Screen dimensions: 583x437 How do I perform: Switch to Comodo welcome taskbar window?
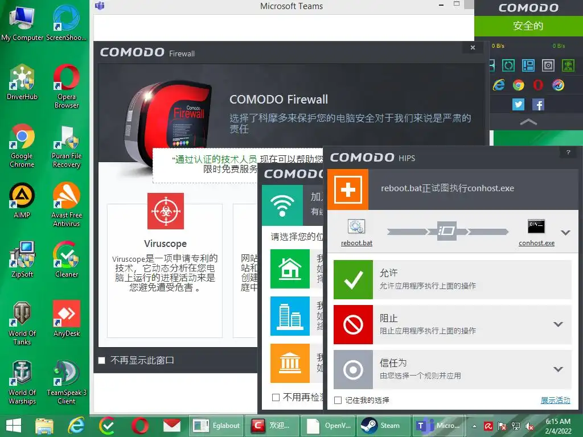(273, 426)
